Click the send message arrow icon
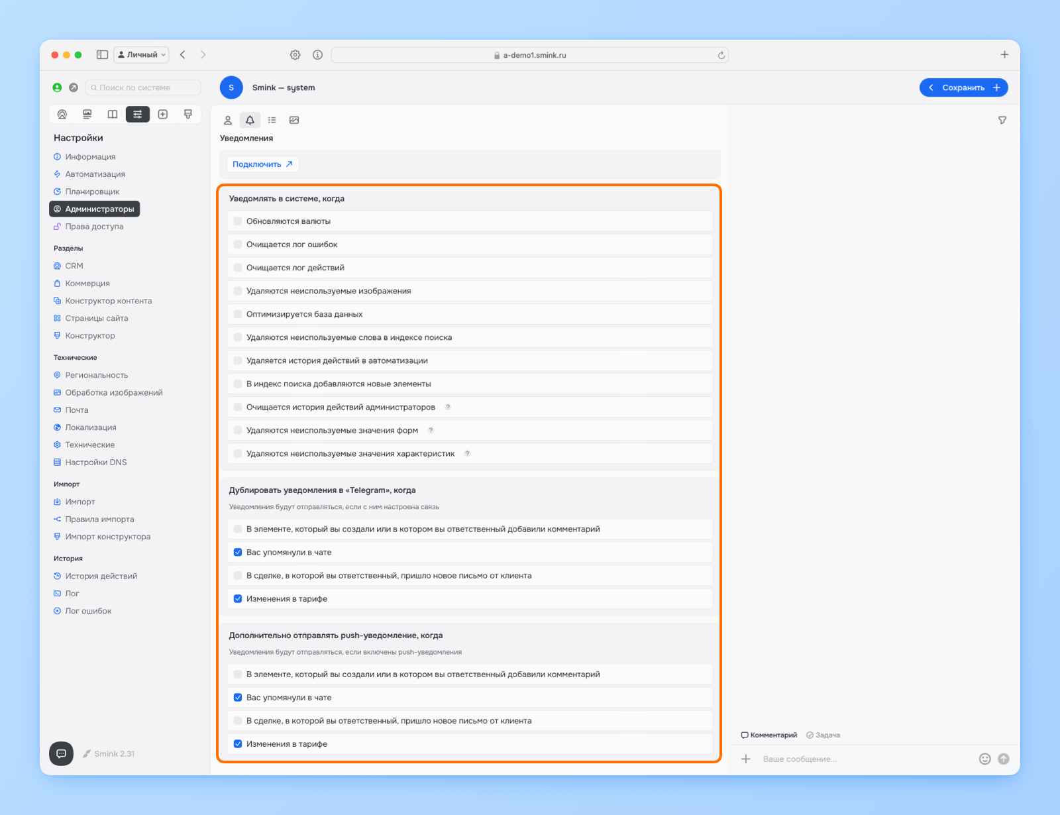 click(x=1004, y=759)
